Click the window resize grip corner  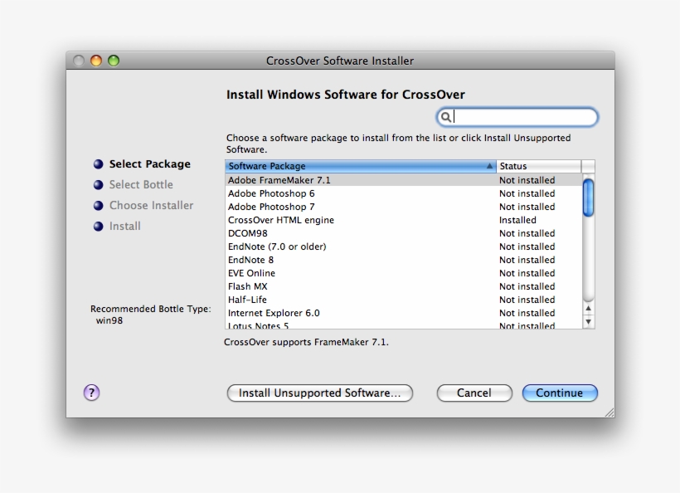610,412
